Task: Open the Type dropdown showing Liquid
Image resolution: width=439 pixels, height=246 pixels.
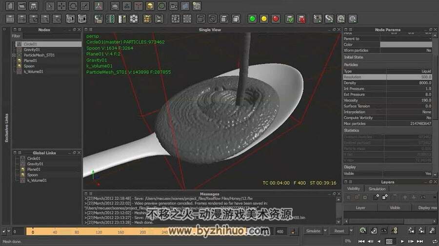Action: tap(409, 71)
